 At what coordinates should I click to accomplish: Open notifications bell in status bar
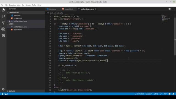(x=173, y=94)
